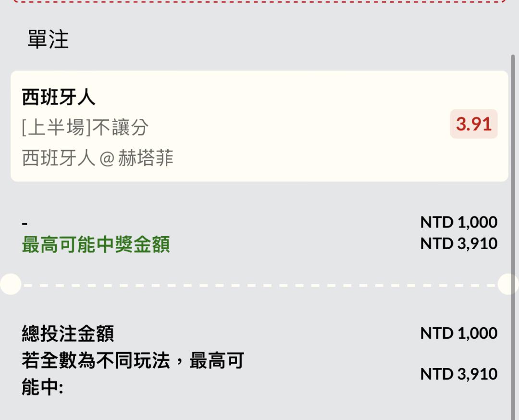Click the dash label above 最高可能中獎金額
The image size is (519, 420).
point(25,223)
